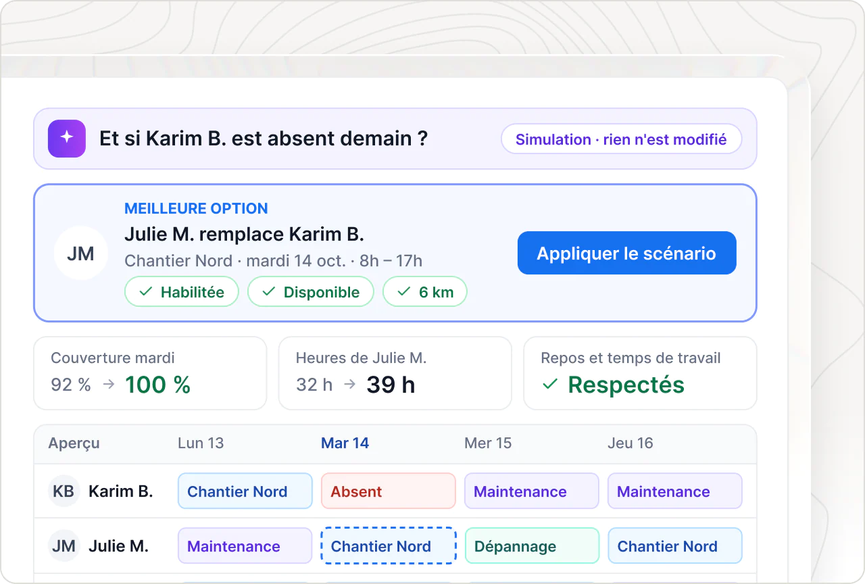Click the Respectés status text
The width and height of the screenshot is (865, 584).
[x=626, y=385]
